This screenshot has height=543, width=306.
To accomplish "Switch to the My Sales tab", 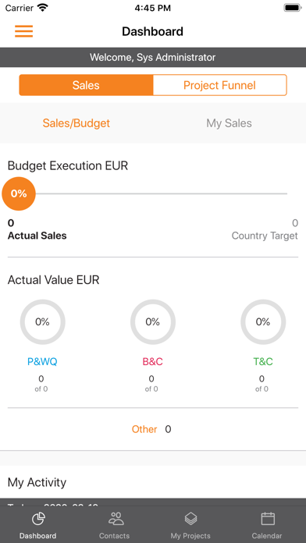I will [x=229, y=123].
